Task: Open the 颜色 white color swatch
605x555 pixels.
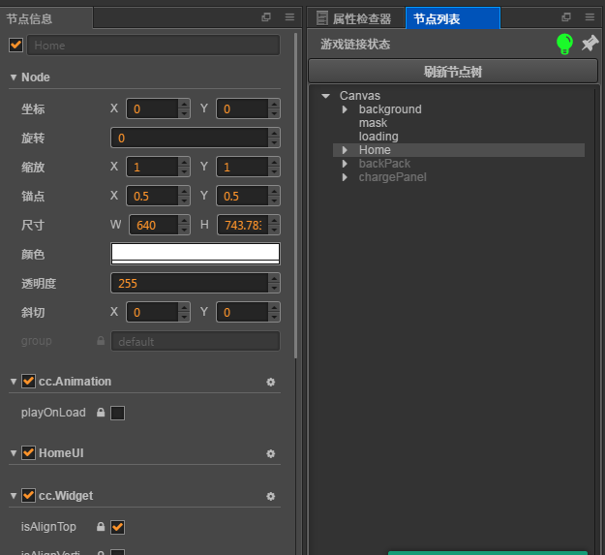Action: 196,254
